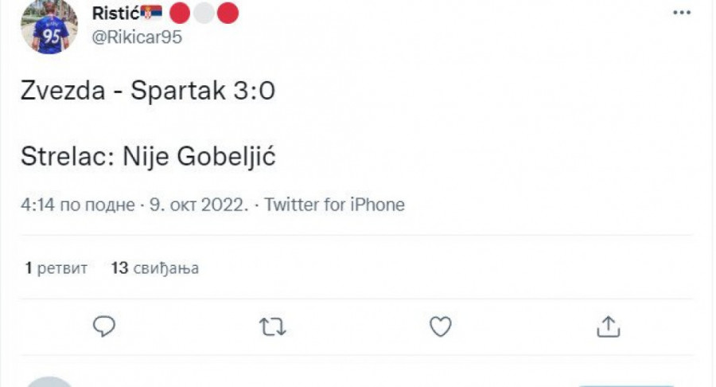Open the profile picture with the 95 jersey
This screenshot has height=387, width=716.
click(x=49, y=25)
